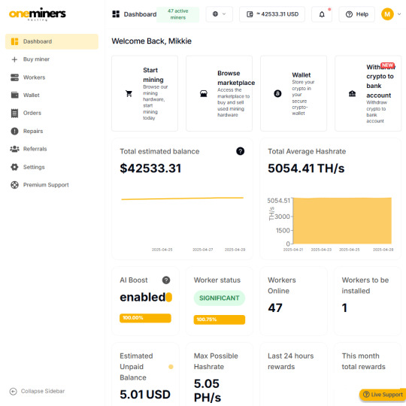Click the bank building icon
406x406 pixels.
[x=352, y=93]
